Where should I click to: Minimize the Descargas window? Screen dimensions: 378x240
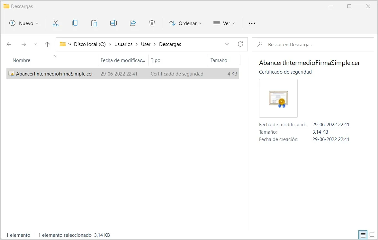tap(331, 6)
